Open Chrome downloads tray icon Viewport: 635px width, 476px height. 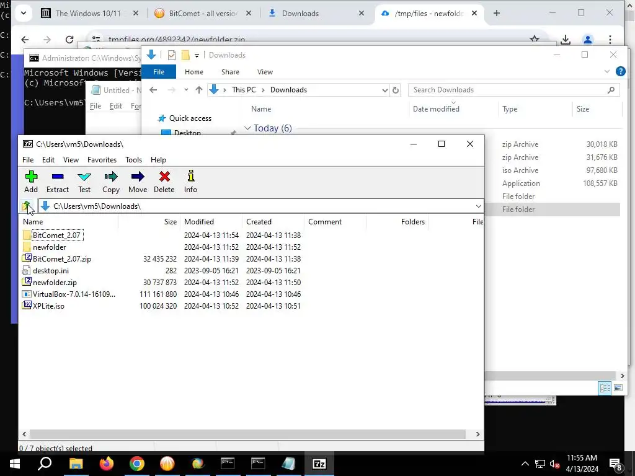click(x=566, y=39)
